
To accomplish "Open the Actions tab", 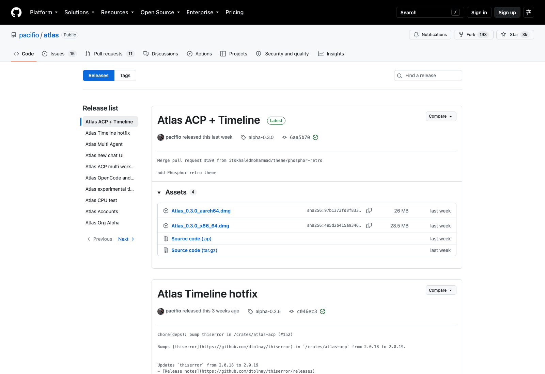I will coord(199,54).
